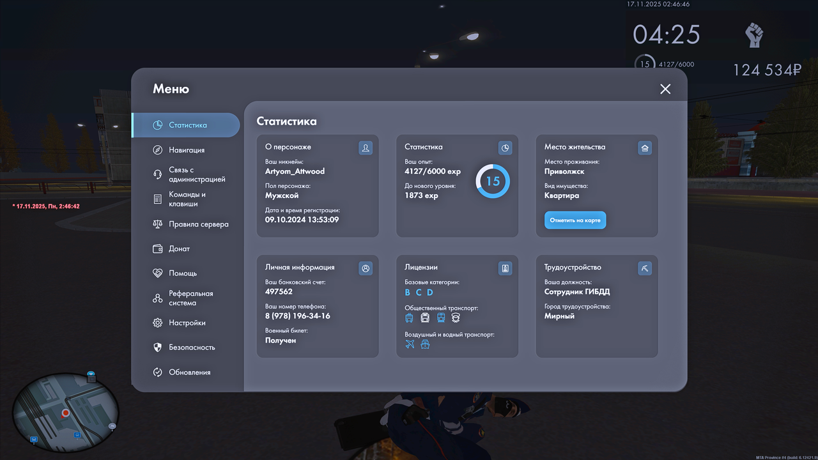Click the third tram icon under Общественный транспорт
Viewport: 818px width, 460px height.
click(441, 318)
